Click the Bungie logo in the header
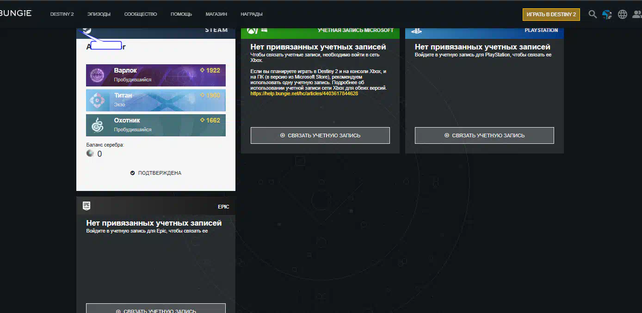 16,13
